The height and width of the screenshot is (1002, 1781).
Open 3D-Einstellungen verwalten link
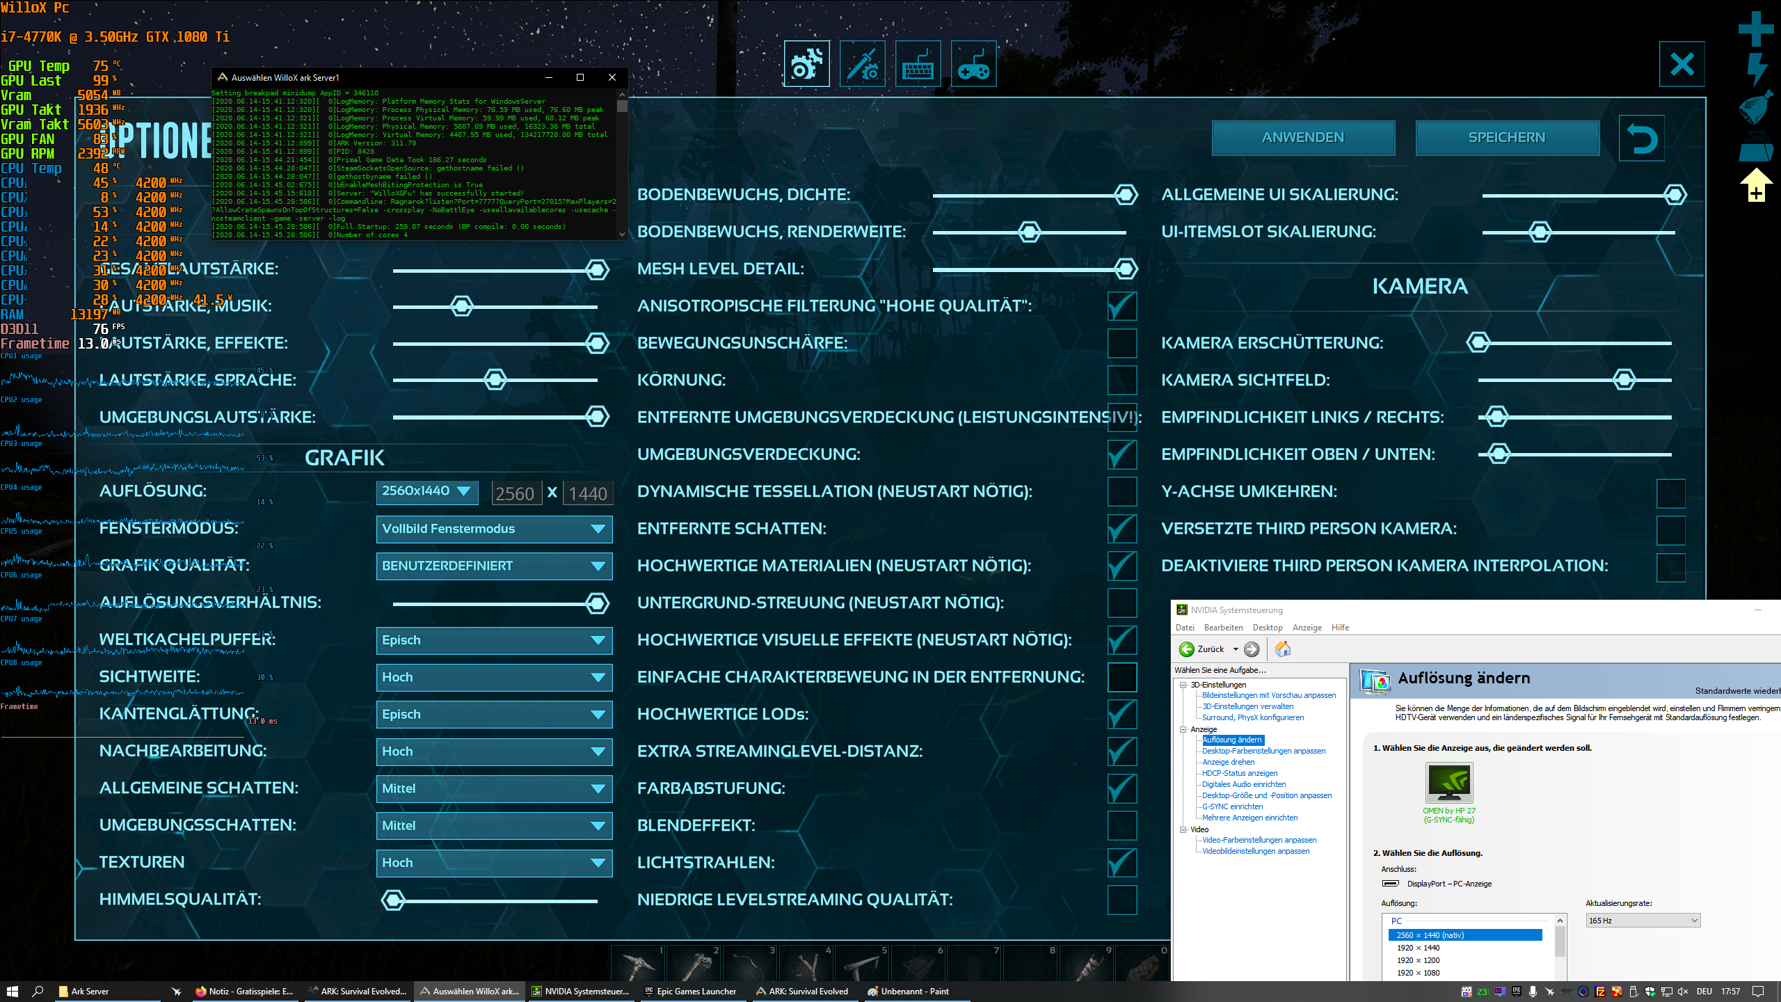(x=1247, y=706)
